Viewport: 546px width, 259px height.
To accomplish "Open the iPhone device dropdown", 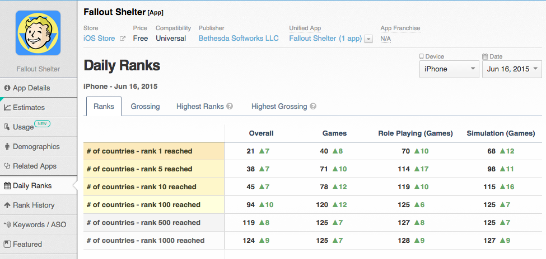I will pos(449,69).
